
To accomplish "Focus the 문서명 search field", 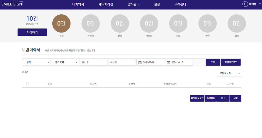I will pos(93,62).
